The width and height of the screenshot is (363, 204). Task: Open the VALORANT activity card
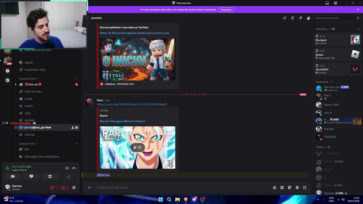(x=337, y=69)
